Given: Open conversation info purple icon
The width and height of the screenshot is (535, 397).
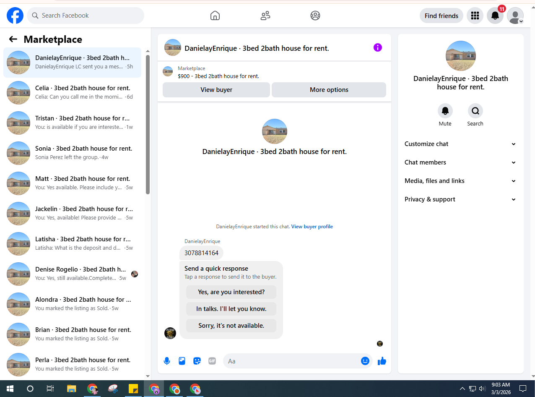Looking at the screenshot, I should [x=378, y=47].
